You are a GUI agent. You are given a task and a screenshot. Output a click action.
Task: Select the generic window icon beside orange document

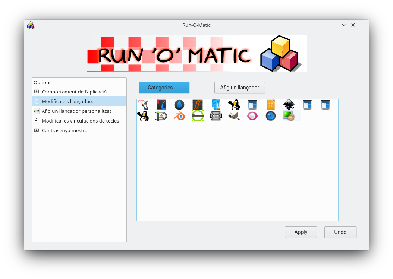click(x=252, y=105)
